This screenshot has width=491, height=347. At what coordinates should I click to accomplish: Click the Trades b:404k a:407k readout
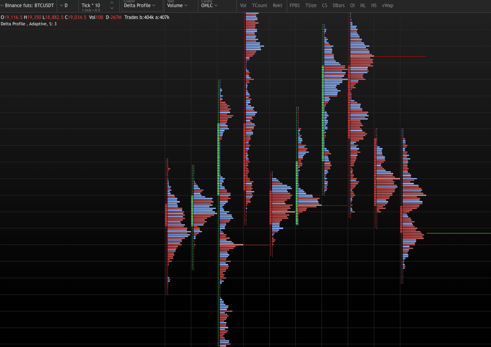click(147, 17)
